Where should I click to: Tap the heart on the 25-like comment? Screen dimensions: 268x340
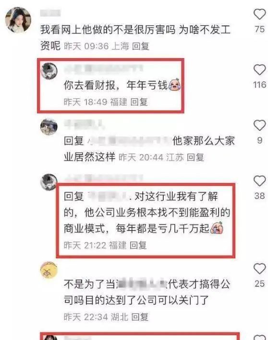point(259,268)
